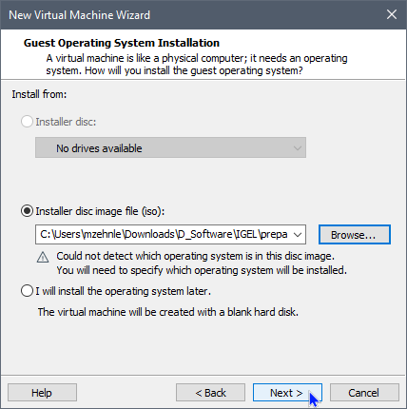Open the Browse file dialog
The image size is (407, 409).
click(355, 235)
